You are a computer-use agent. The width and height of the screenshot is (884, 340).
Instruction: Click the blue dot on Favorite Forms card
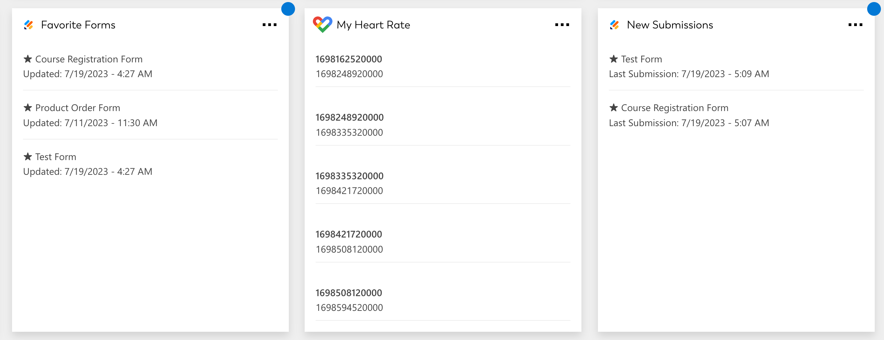click(x=288, y=9)
